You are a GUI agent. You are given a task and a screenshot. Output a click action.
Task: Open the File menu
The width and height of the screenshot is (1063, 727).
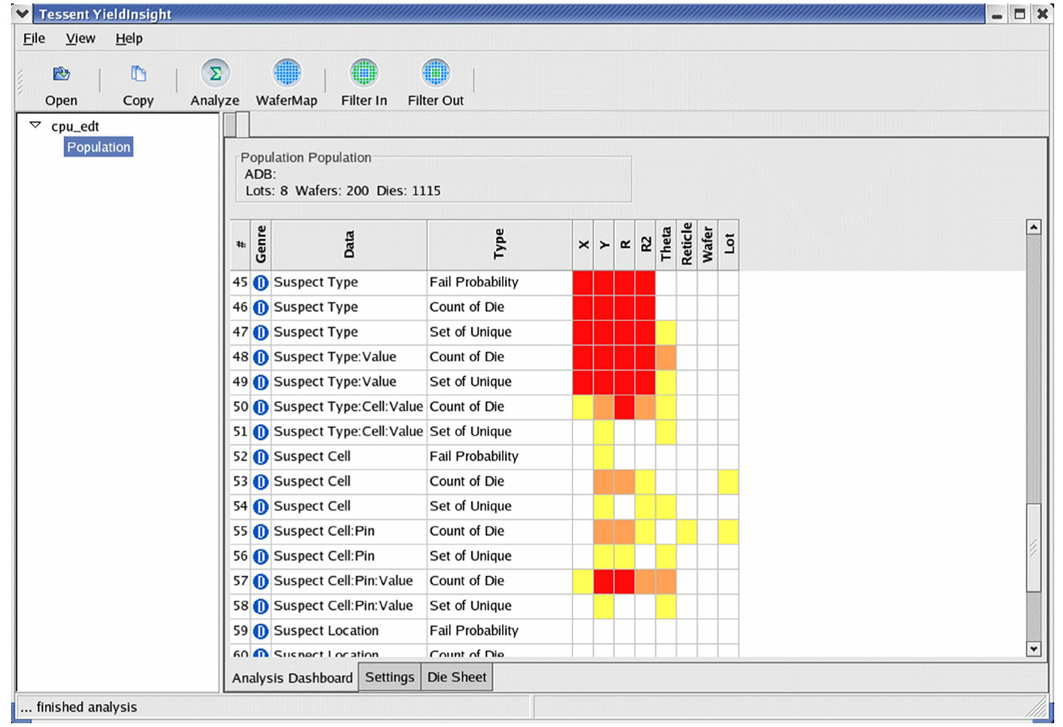pos(34,38)
